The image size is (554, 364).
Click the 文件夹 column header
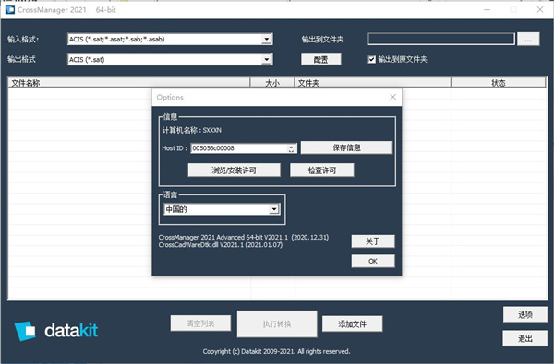coord(373,83)
